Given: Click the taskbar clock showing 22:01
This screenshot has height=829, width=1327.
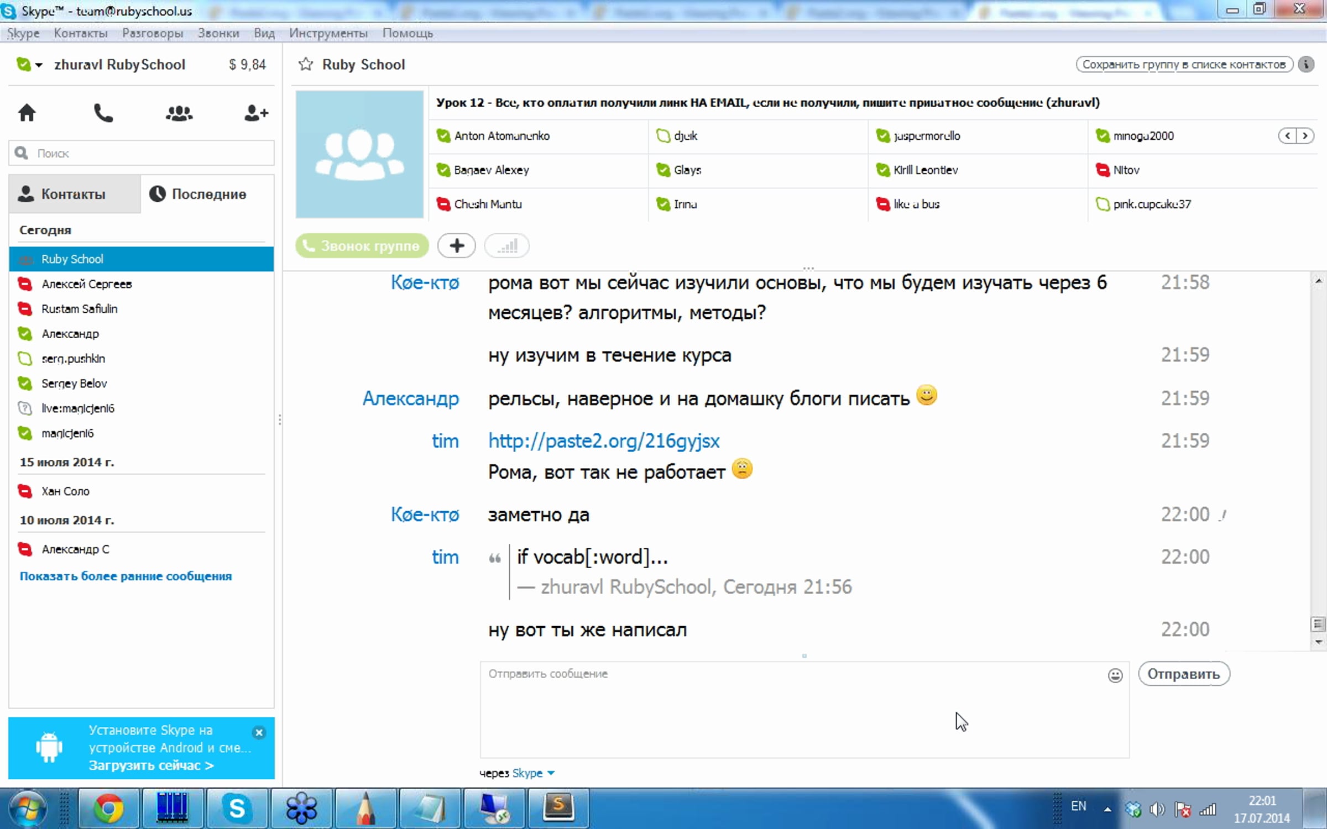Looking at the screenshot, I should pyautogui.click(x=1262, y=810).
